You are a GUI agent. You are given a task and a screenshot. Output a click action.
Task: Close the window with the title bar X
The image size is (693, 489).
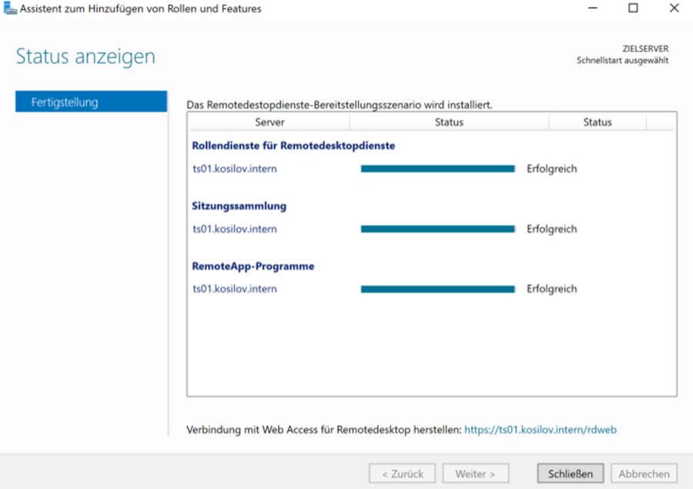(674, 9)
